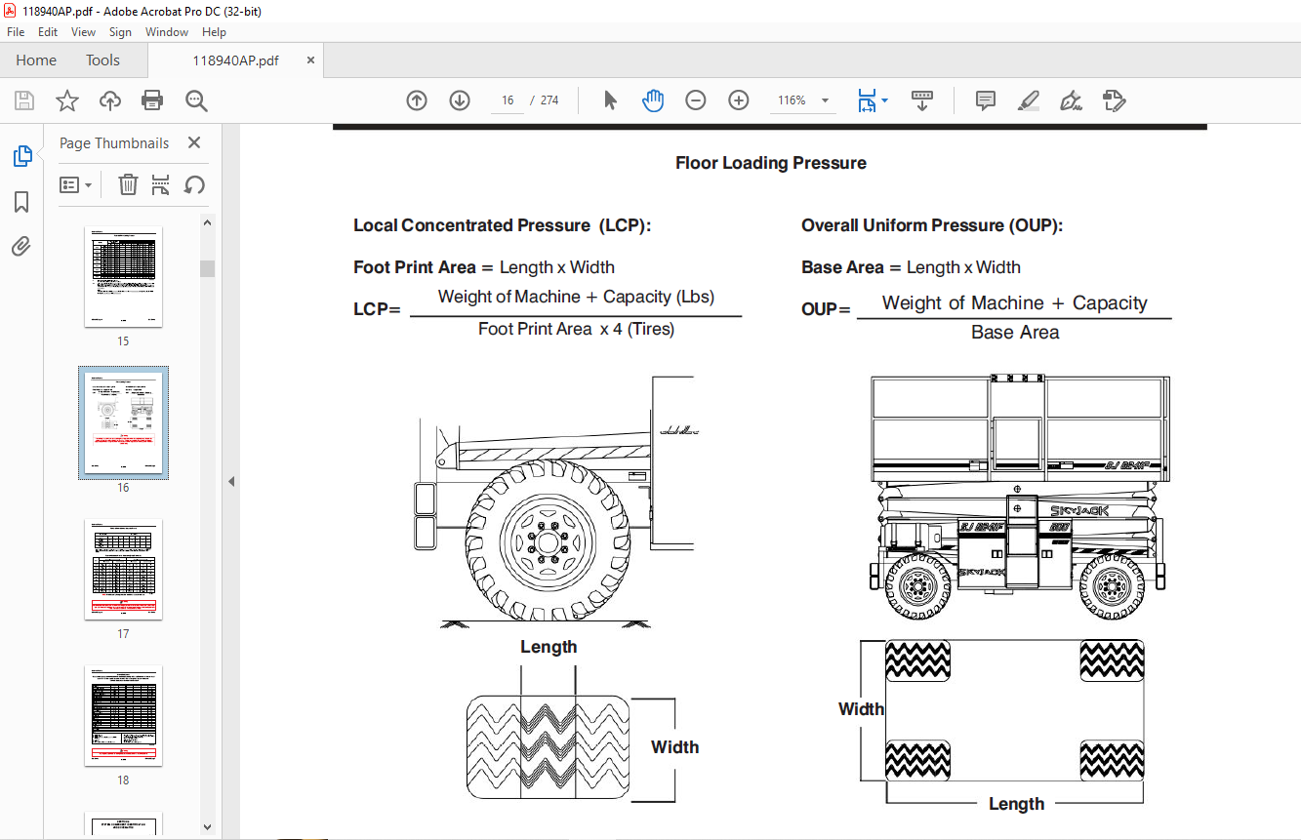
Task: Select page 16 thumbnail
Action: tap(123, 422)
